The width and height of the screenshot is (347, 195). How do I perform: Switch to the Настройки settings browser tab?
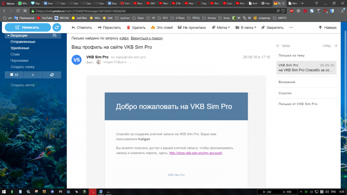pyautogui.click(x=266, y=3)
